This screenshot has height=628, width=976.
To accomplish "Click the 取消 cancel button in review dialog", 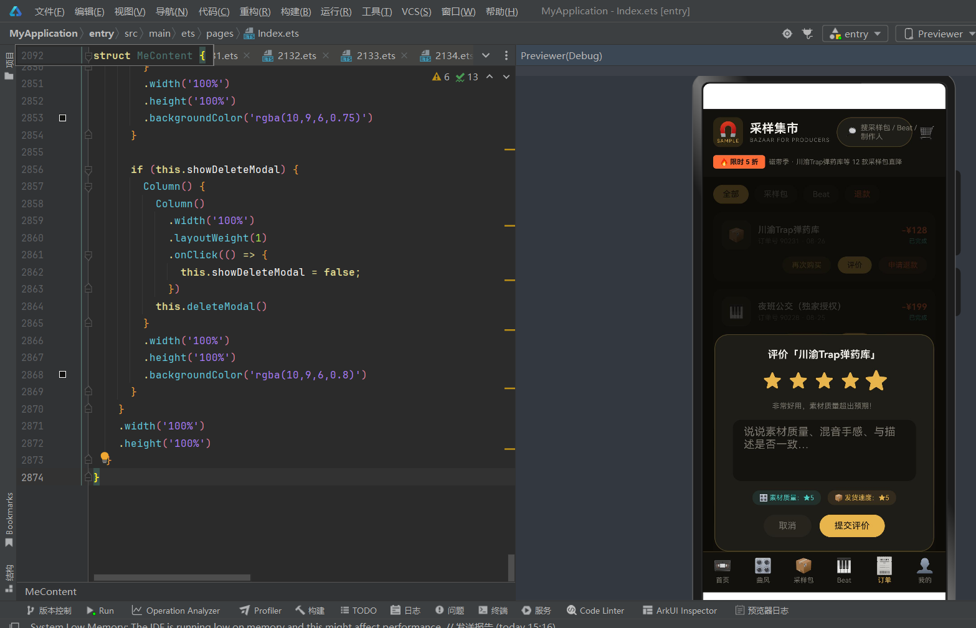I will 787,525.
